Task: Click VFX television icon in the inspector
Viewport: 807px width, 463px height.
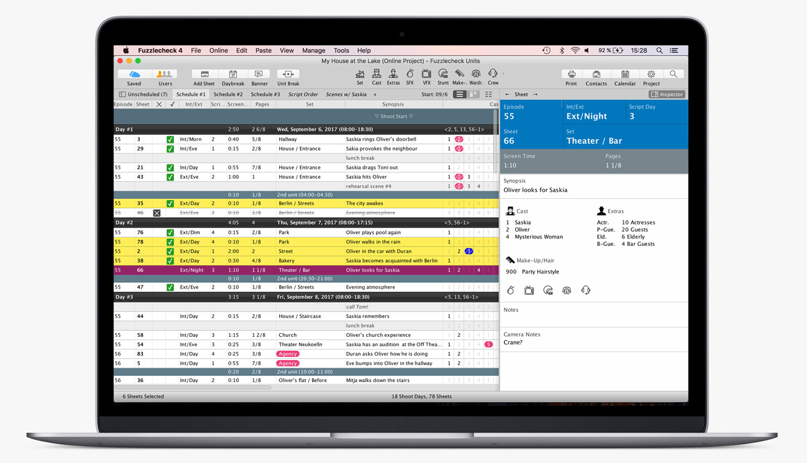Action: pos(529,290)
